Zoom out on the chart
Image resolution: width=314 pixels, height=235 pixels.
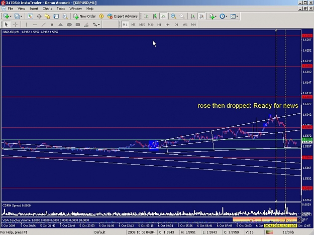point(182,16)
